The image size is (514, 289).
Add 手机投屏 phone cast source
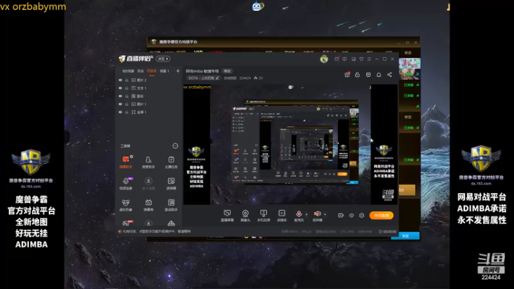[x=263, y=216]
